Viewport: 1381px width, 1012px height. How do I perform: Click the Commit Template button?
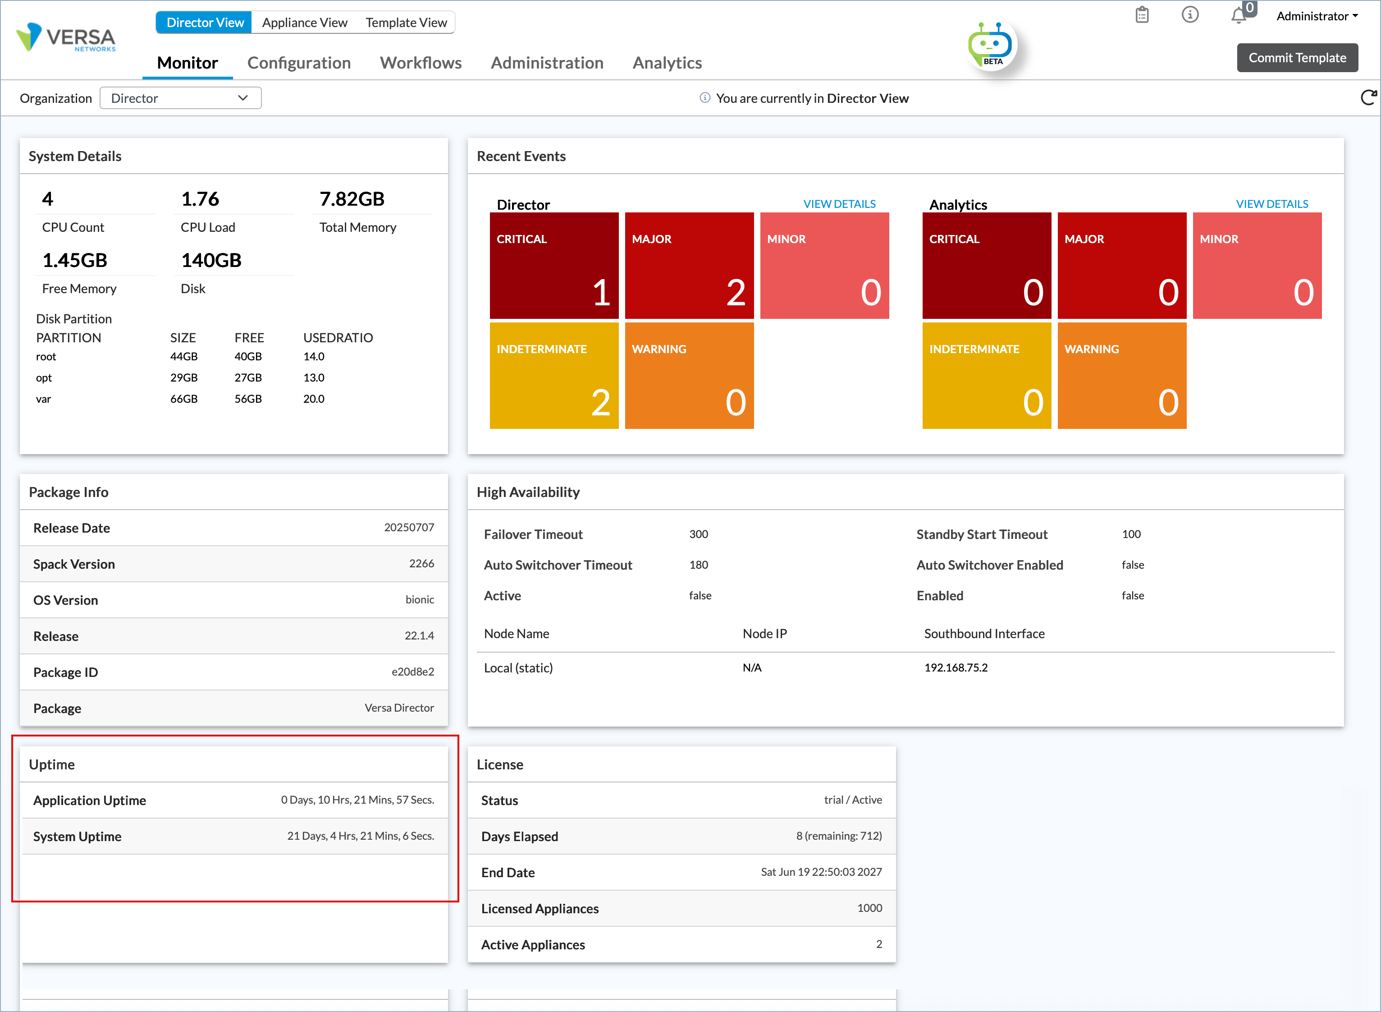click(1297, 58)
